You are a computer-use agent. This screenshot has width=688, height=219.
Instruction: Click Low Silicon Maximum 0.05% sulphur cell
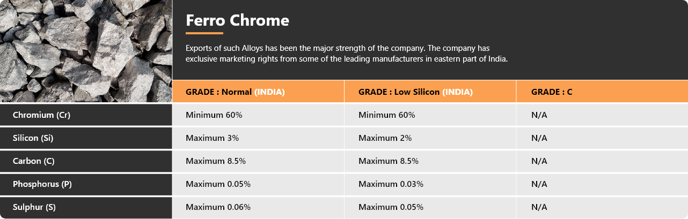[430, 207]
